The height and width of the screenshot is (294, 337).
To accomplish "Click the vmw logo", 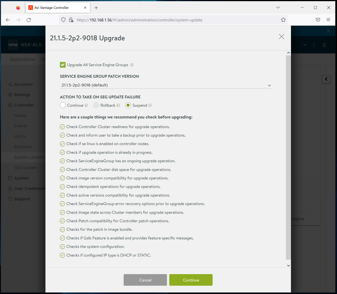I will coord(13,45).
